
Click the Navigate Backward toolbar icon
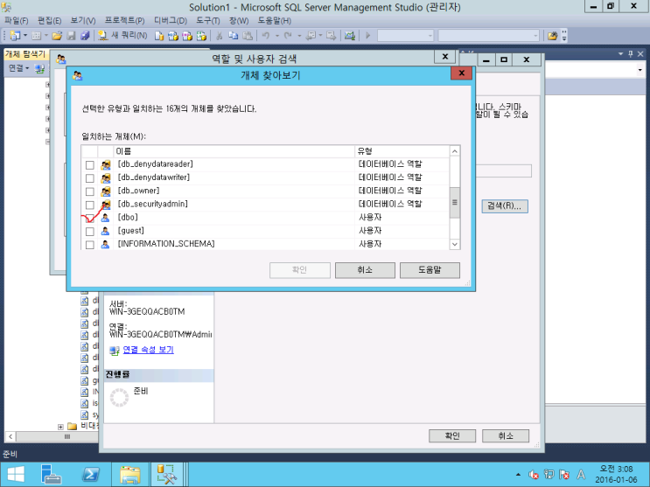(x=311, y=36)
